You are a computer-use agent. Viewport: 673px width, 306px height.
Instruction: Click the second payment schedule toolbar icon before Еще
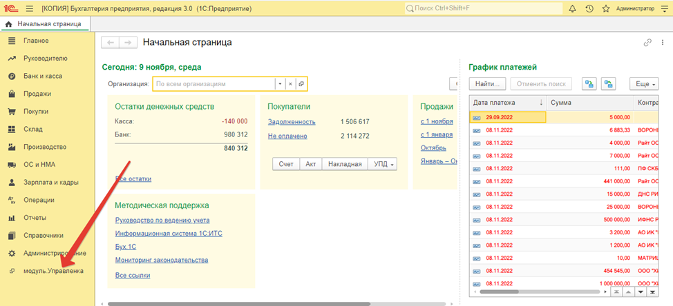click(x=609, y=84)
